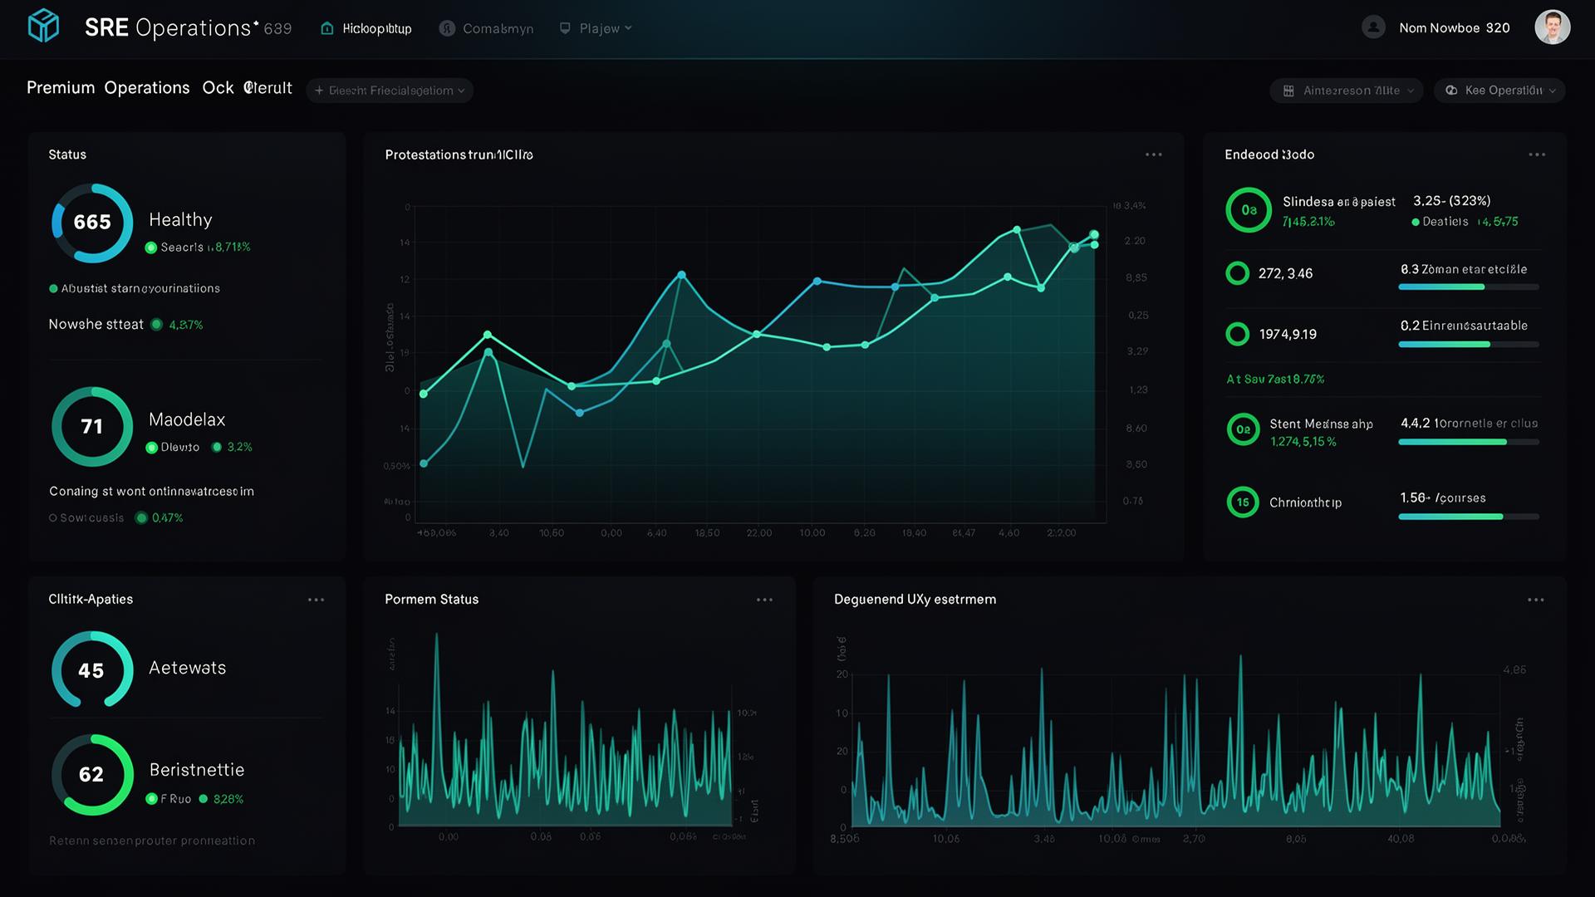Screen dimensions: 1595x897
Task: Click the Abustist starncyourinations status dot
Action: (x=53, y=289)
